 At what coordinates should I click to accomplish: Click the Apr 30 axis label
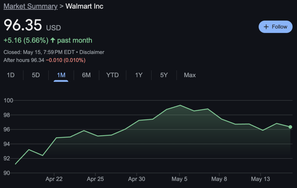137,179
